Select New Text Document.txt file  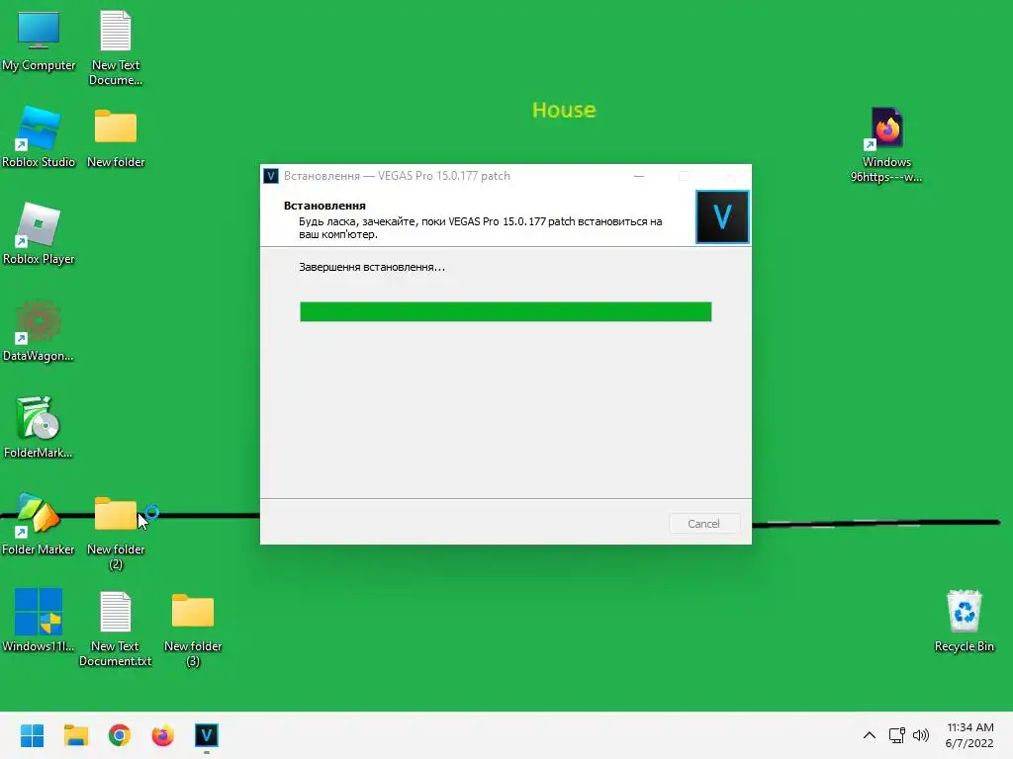[116, 629]
